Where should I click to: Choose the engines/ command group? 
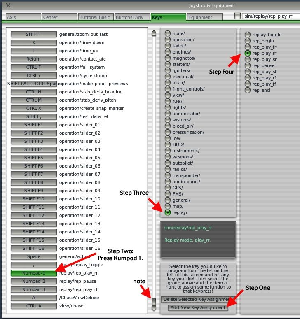168,52
